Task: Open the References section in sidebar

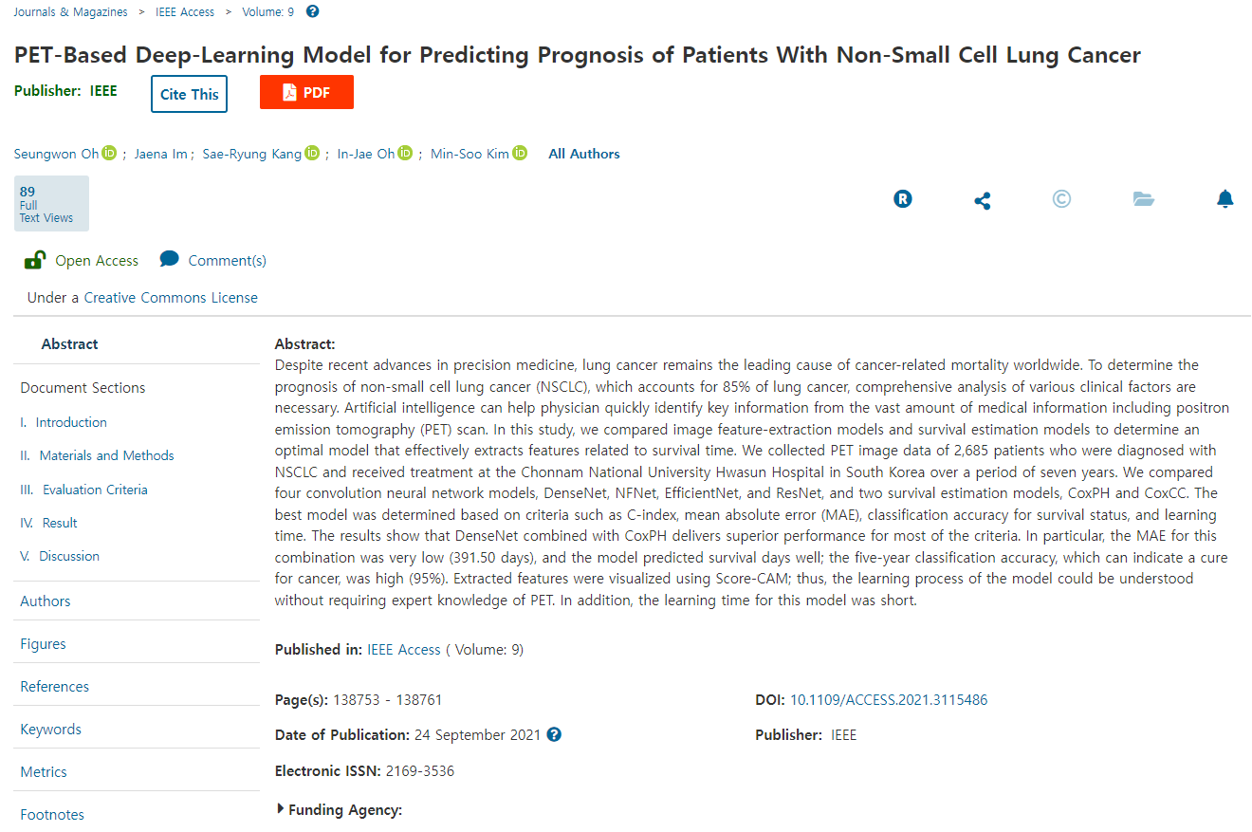Action: pos(55,686)
